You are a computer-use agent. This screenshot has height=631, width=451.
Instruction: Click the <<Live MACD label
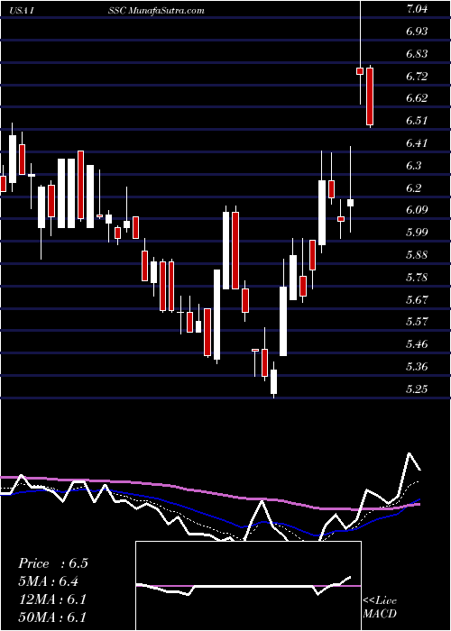pos(380,608)
